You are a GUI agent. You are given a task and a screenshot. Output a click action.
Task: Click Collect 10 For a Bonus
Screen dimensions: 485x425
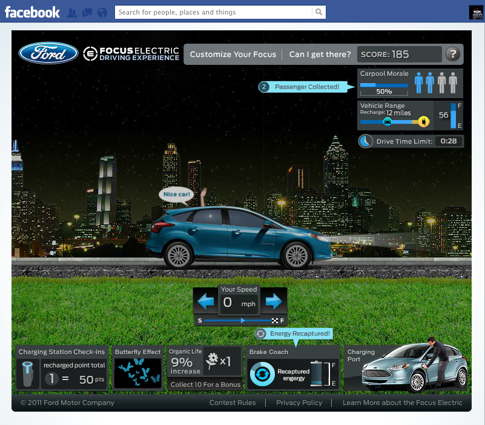pyautogui.click(x=205, y=384)
